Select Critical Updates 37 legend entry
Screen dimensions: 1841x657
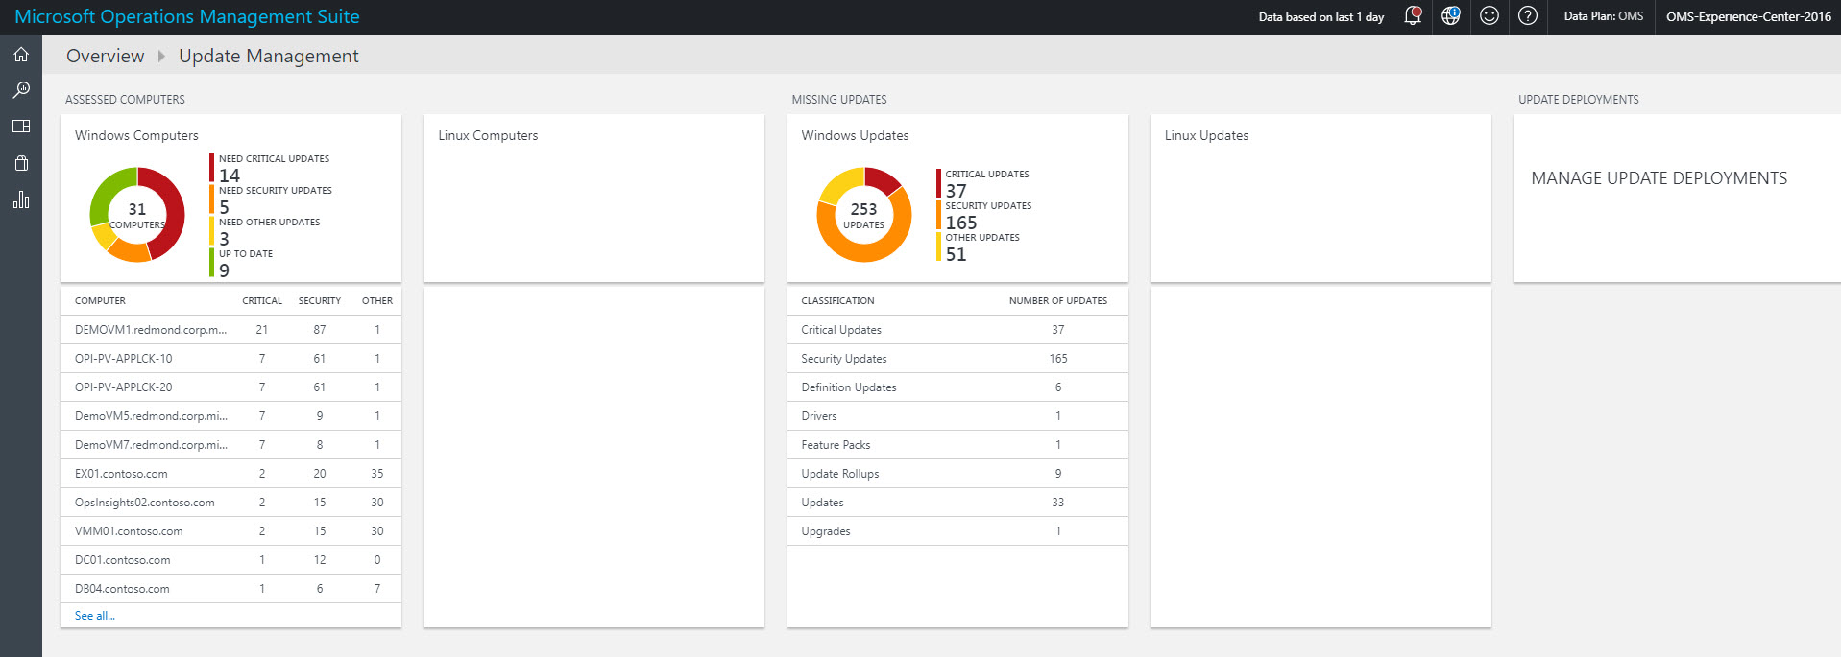point(983,183)
